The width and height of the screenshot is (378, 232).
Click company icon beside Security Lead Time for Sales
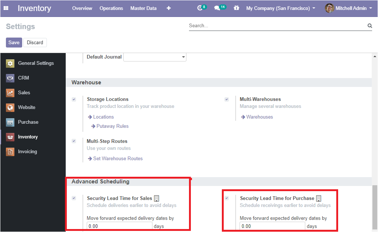(x=157, y=198)
